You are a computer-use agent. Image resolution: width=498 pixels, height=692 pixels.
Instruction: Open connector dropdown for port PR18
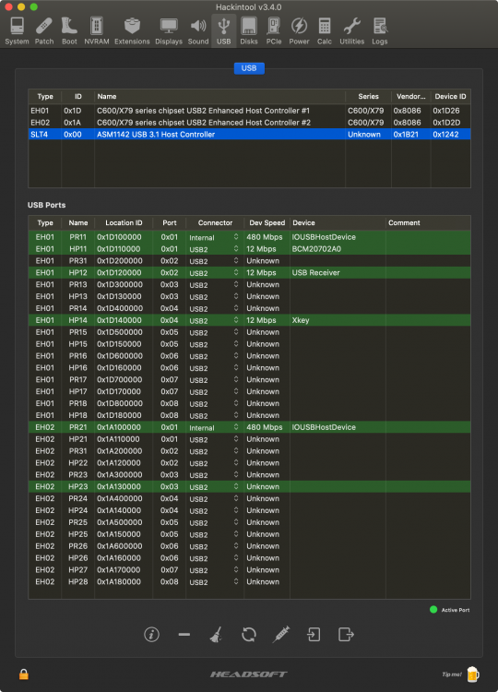(214, 404)
